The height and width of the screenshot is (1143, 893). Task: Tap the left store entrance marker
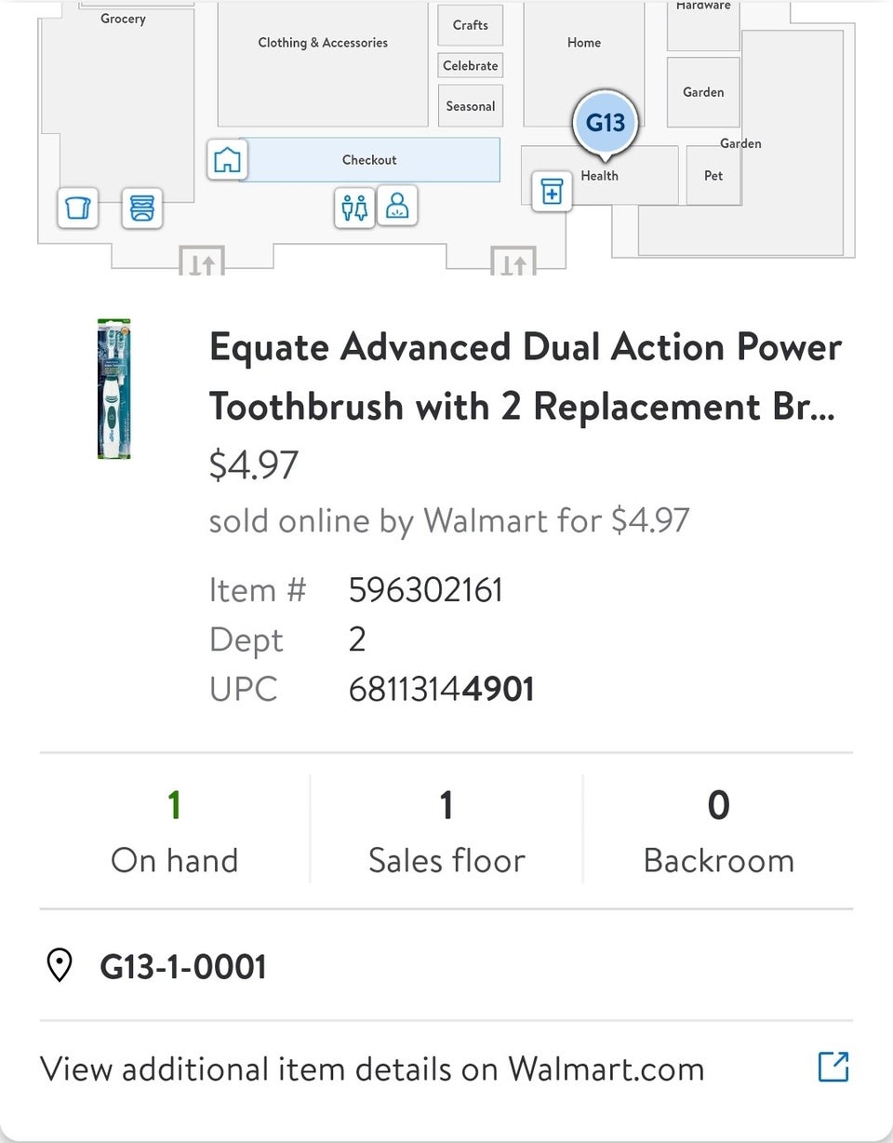(202, 262)
